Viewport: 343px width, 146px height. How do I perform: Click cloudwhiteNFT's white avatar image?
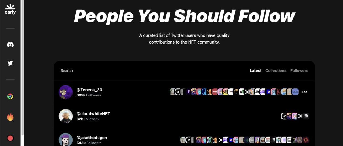[66, 116]
